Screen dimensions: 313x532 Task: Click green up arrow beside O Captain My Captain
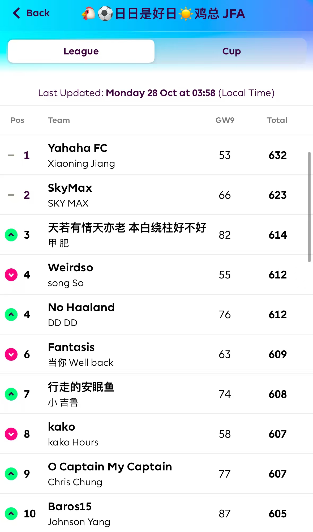pyautogui.click(x=11, y=474)
